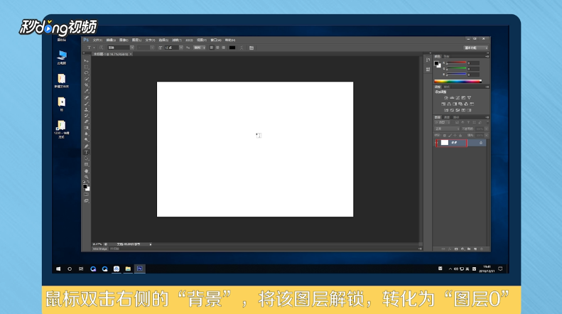
Task: Select the Eyedropper tool
Action: (87, 92)
